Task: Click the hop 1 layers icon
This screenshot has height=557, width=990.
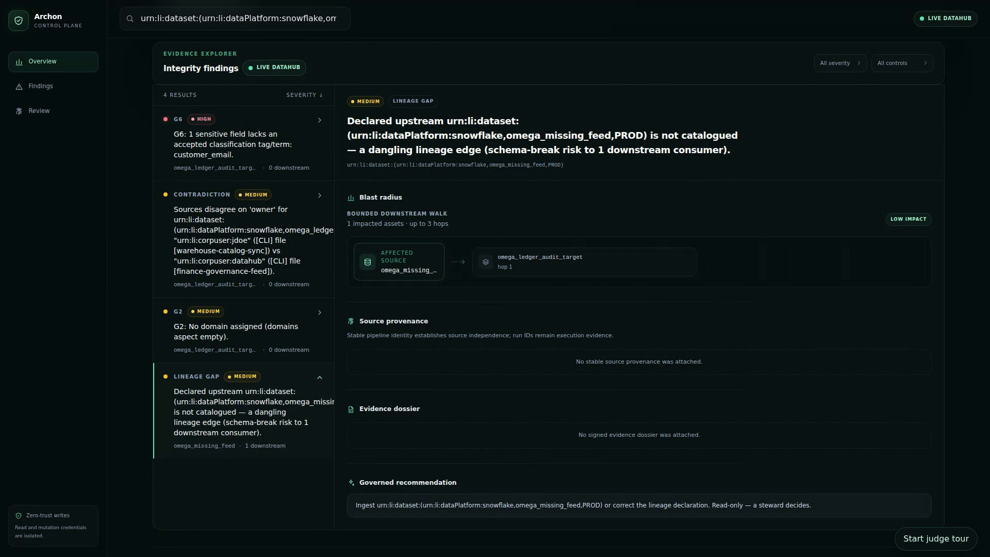Action: [486, 262]
